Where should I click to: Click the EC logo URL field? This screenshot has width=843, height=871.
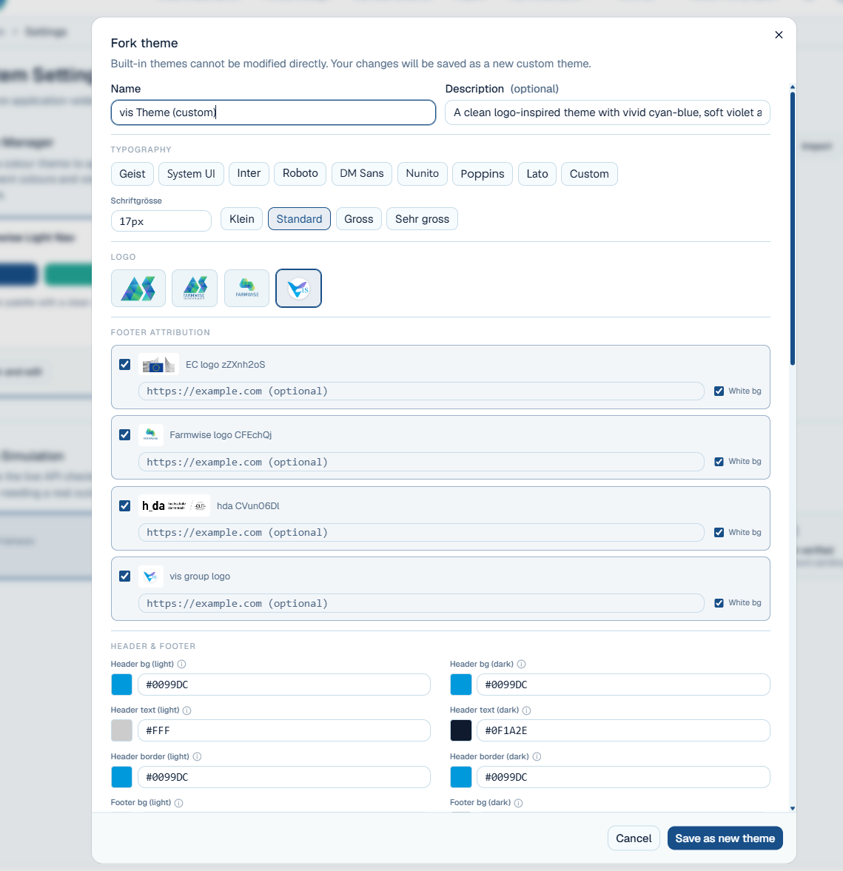pos(421,391)
